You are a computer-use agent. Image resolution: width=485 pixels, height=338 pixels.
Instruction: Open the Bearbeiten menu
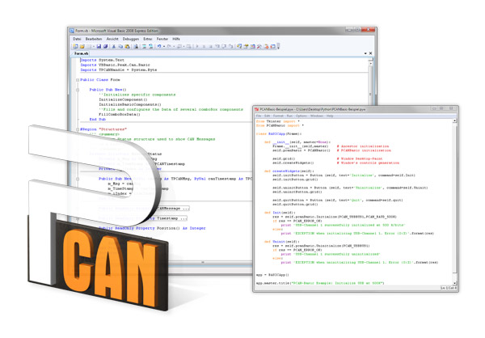[92, 39]
